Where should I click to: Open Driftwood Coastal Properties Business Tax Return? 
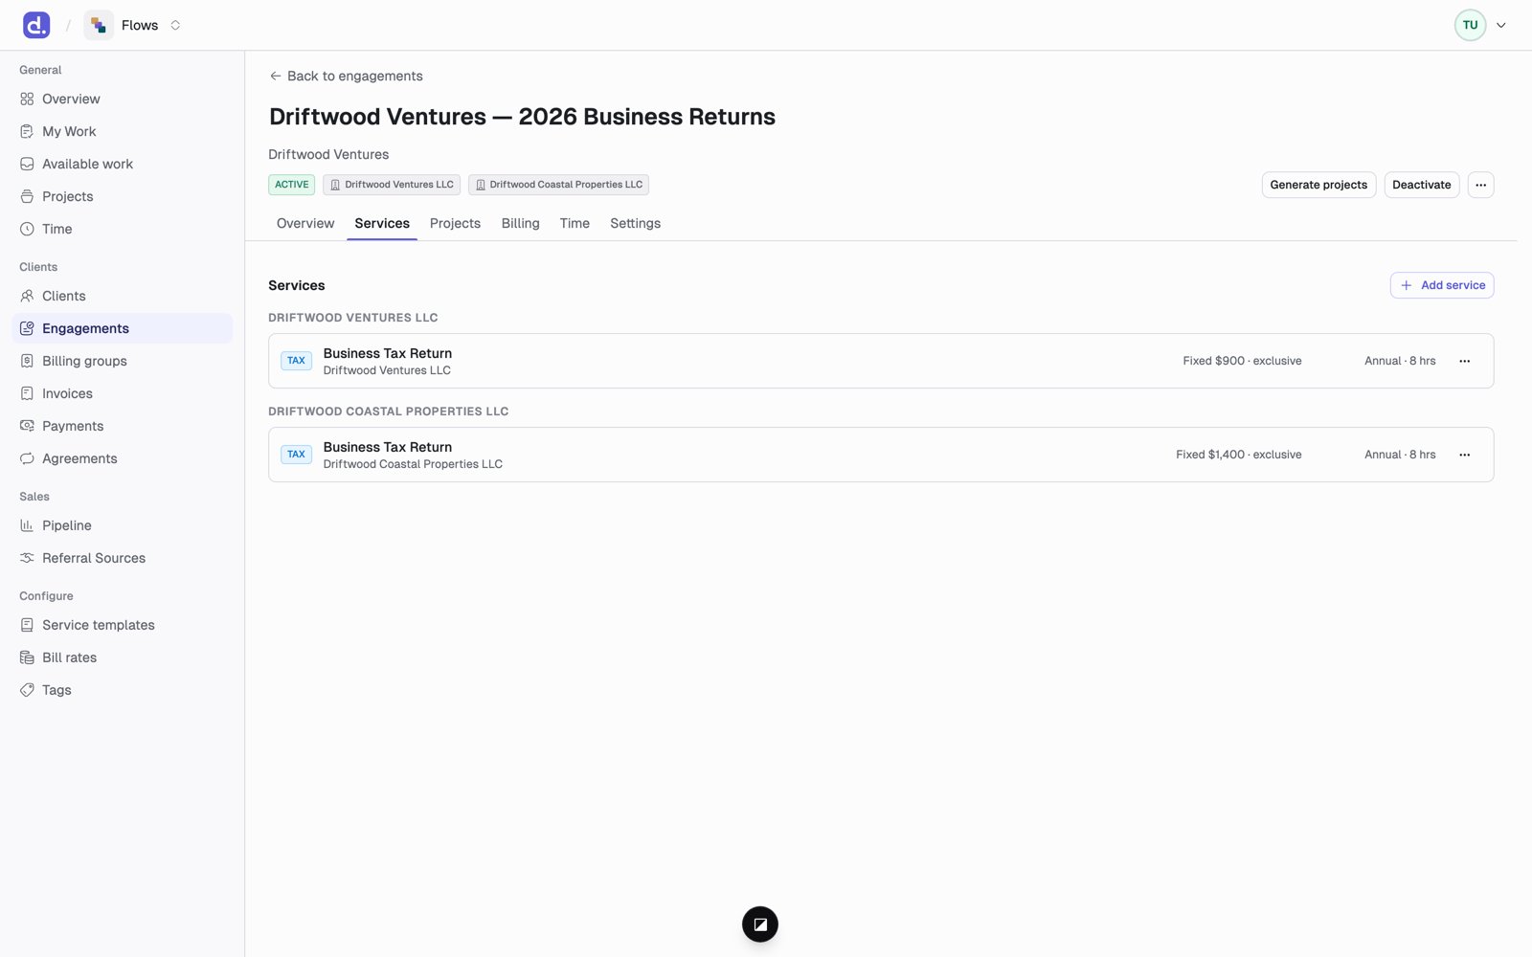(880, 455)
